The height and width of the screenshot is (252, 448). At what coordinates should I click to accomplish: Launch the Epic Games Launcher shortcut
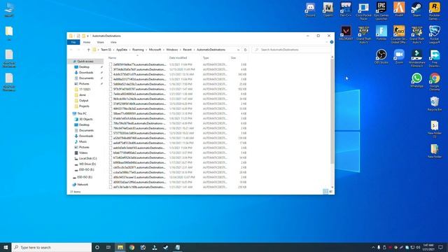[x=381, y=11]
